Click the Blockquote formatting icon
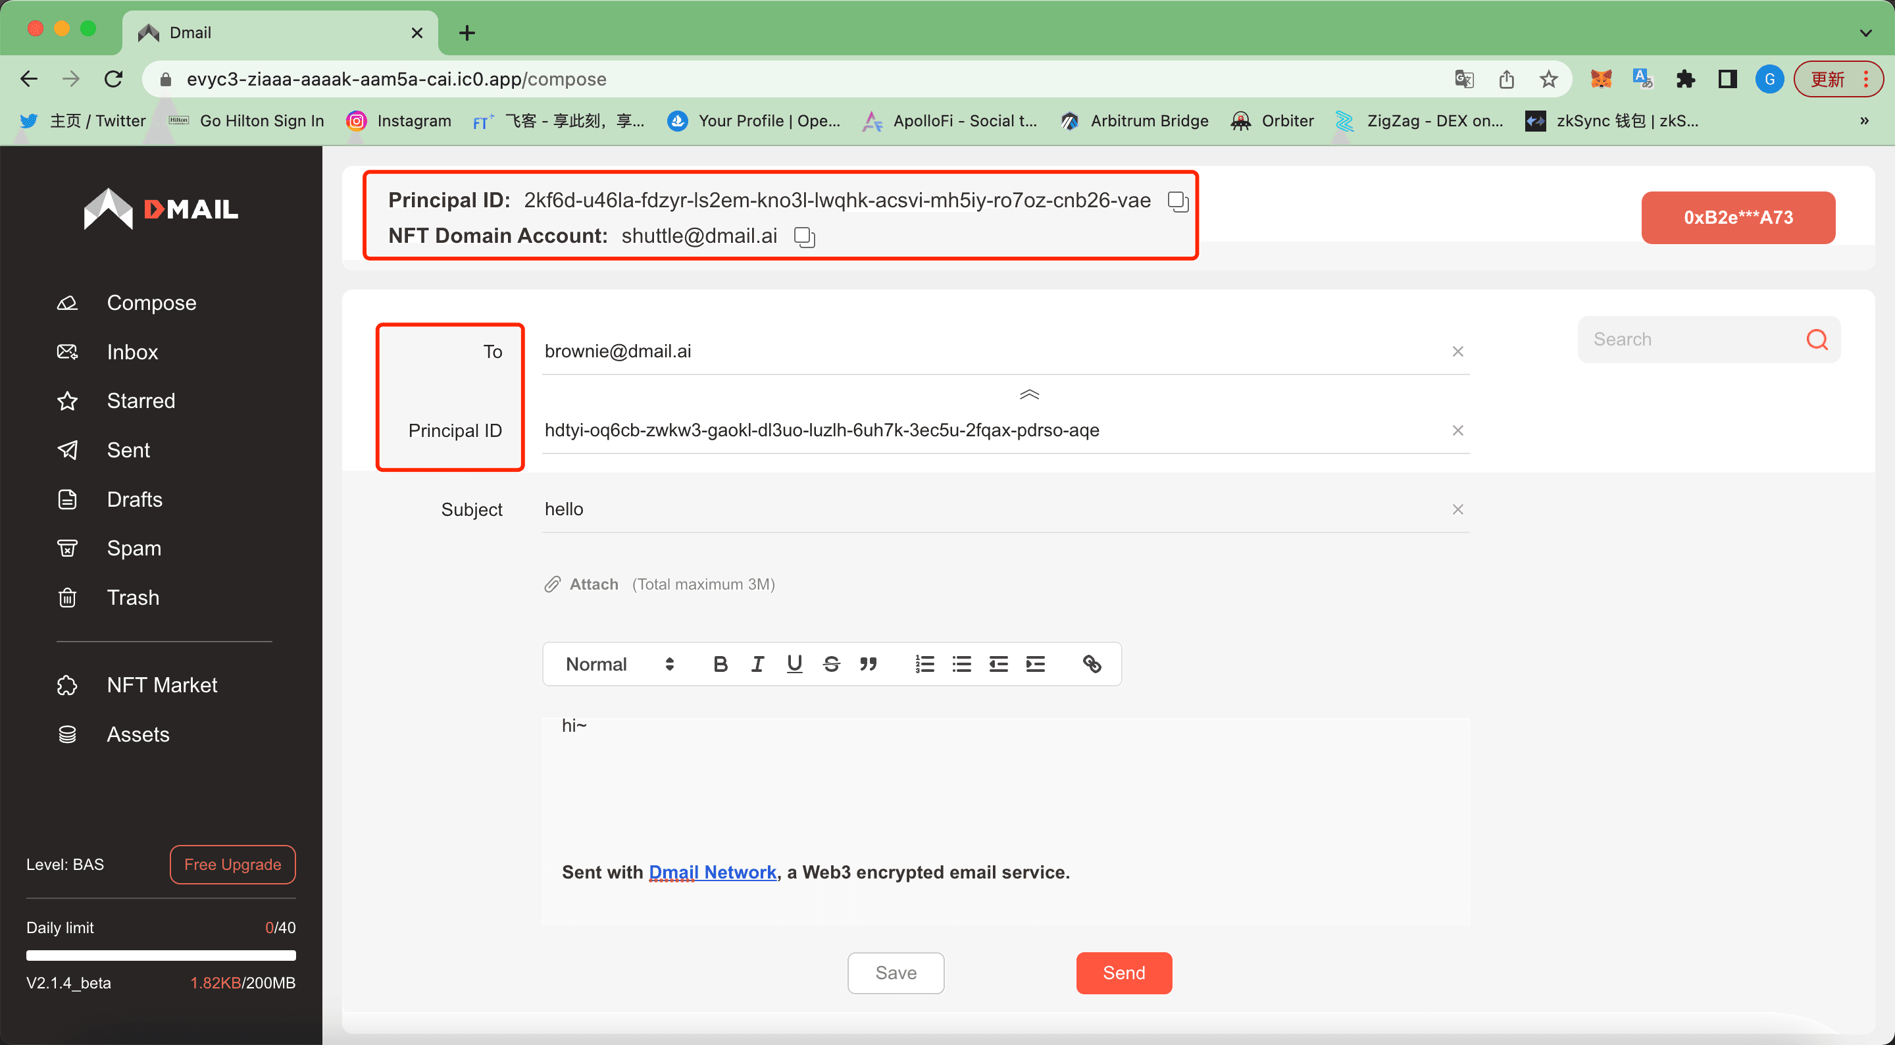The image size is (1895, 1045). pos(870,664)
